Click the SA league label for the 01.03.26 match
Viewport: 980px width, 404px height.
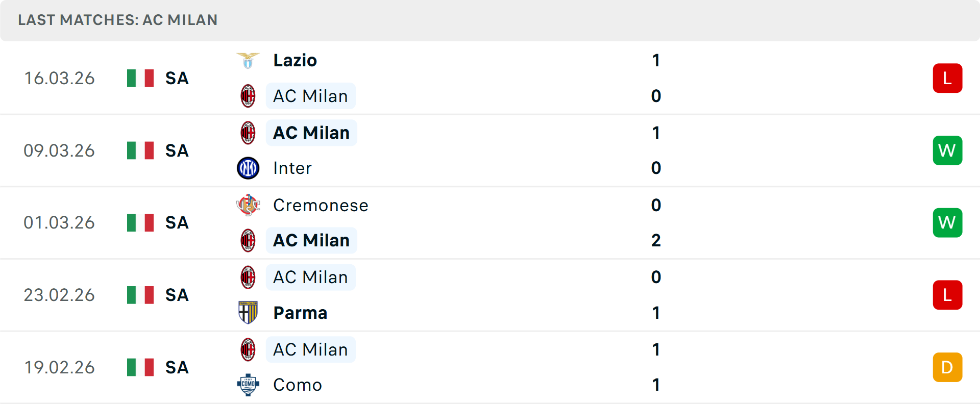[x=176, y=222]
